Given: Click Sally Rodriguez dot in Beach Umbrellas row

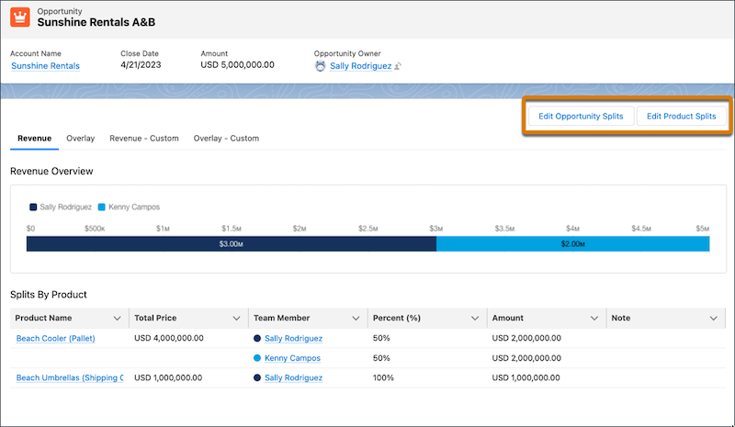Looking at the screenshot, I should pos(257,377).
